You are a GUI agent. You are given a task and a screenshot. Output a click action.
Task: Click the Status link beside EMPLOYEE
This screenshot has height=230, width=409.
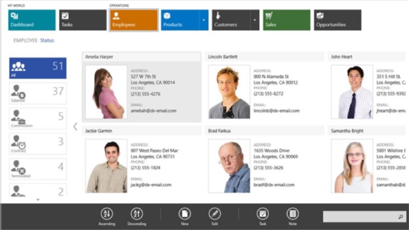(47, 40)
